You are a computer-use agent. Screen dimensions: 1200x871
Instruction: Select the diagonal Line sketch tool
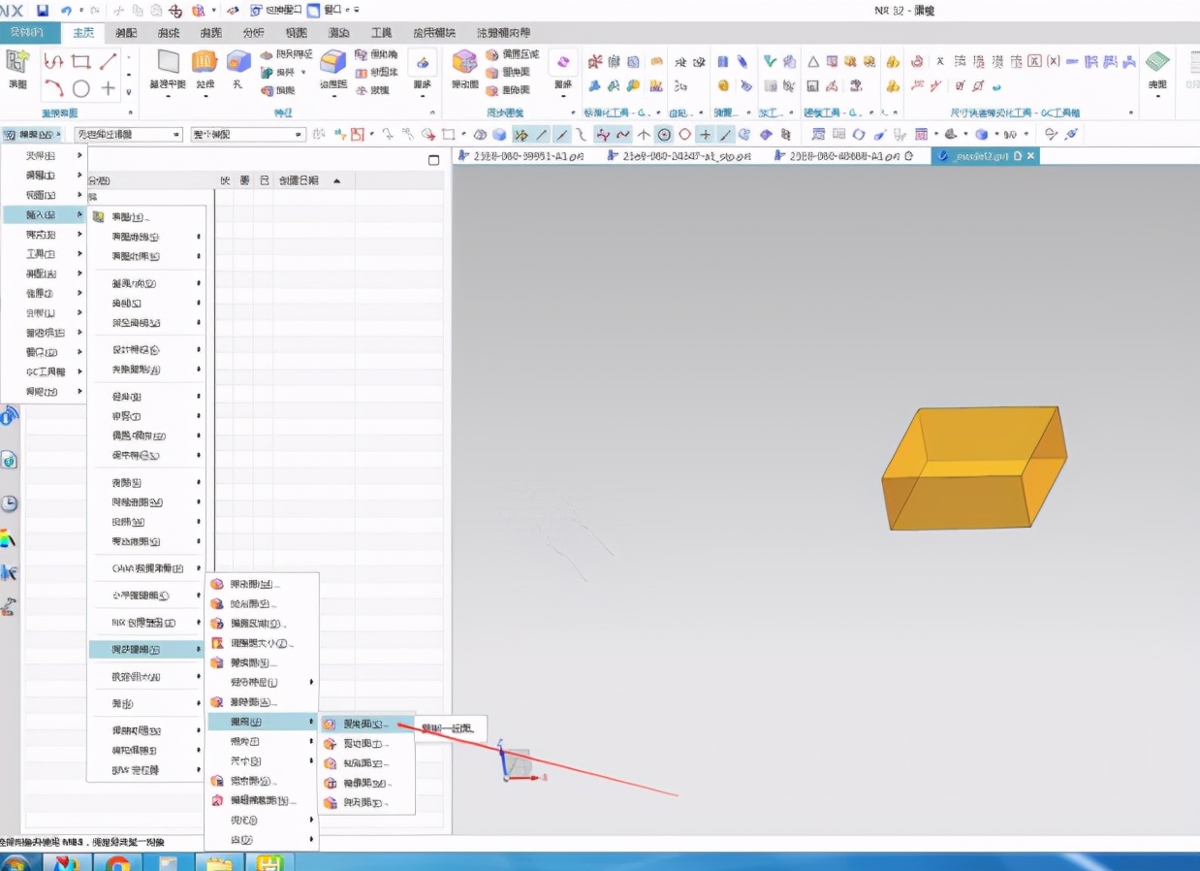108,62
